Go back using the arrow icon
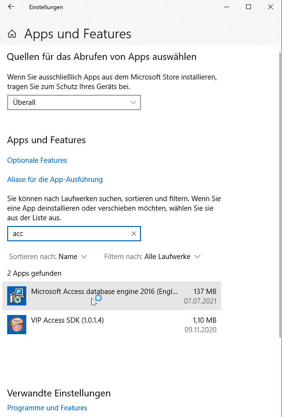Viewport: 282px width, 417px height. pyautogui.click(x=11, y=7)
